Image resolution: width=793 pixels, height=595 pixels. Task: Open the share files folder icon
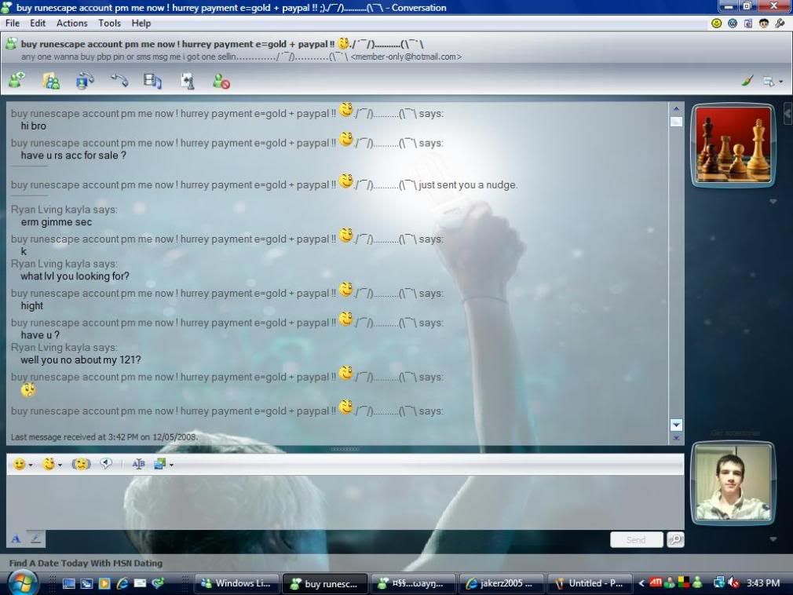[x=51, y=81]
